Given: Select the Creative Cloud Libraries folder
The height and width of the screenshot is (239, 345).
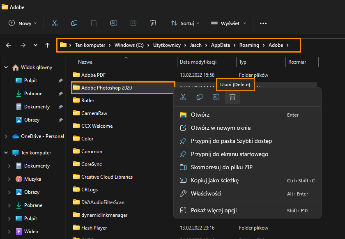Looking at the screenshot, I should click(x=107, y=177).
